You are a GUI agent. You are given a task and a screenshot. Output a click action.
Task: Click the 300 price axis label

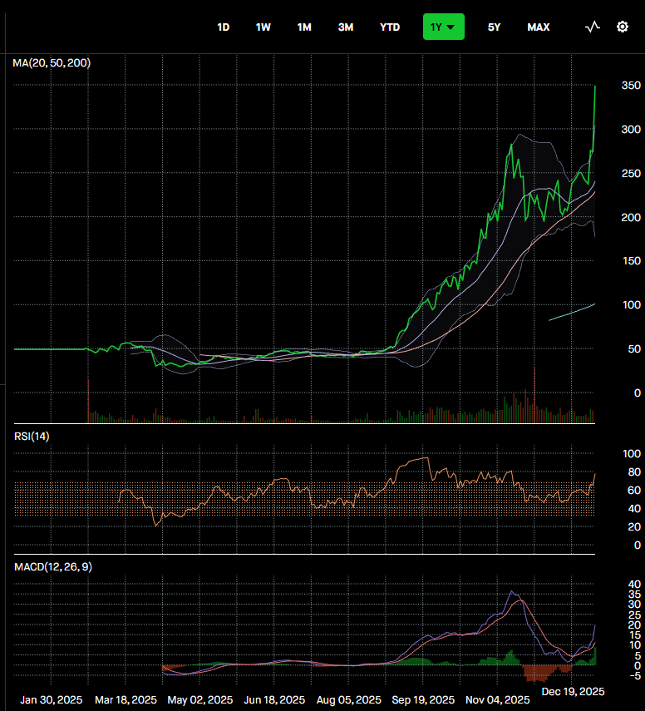coord(631,129)
